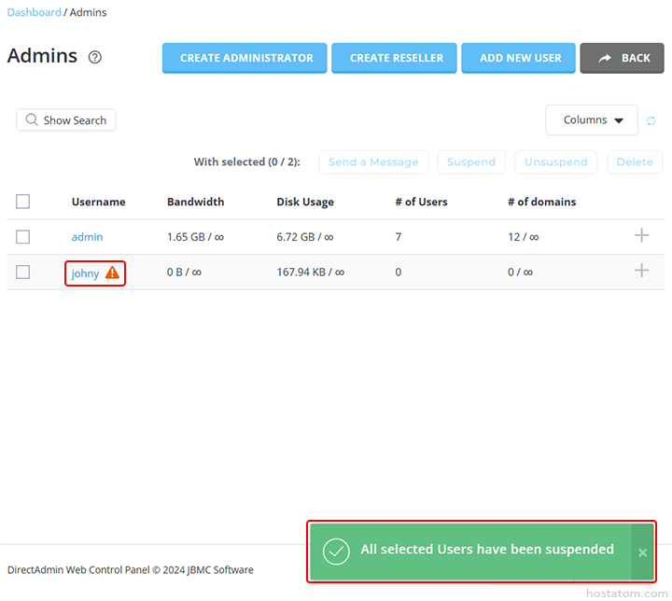
Task: Expand the johny row with plus icon
Action: pyautogui.click(x=641, y=271)
